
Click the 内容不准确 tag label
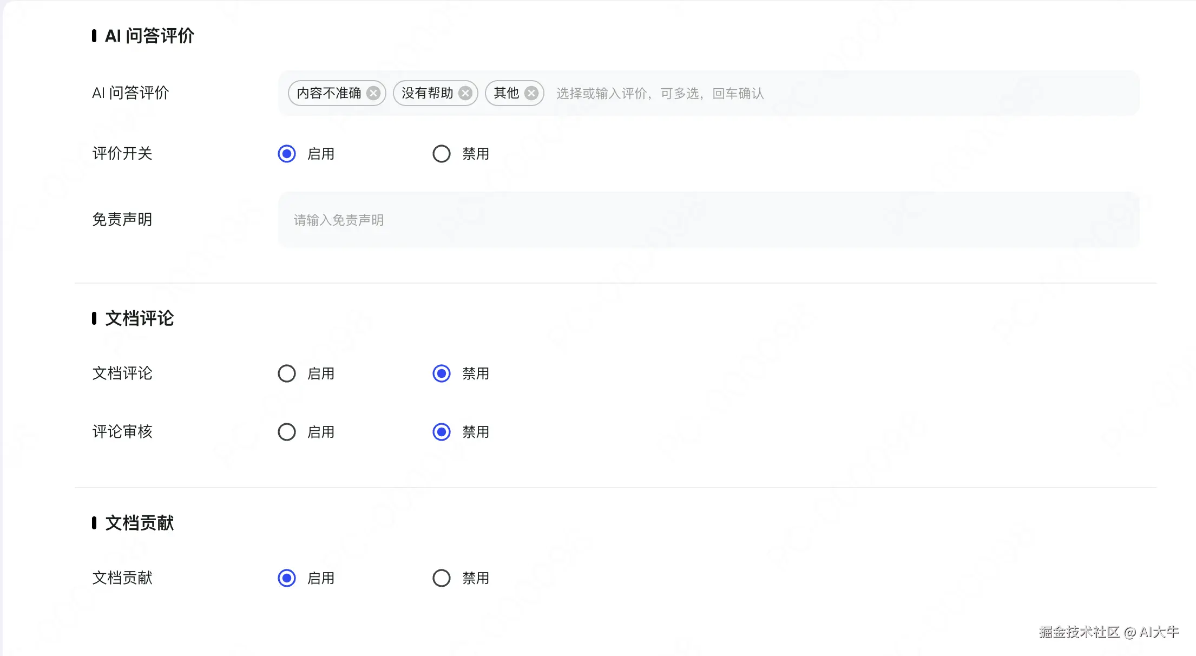328,93
